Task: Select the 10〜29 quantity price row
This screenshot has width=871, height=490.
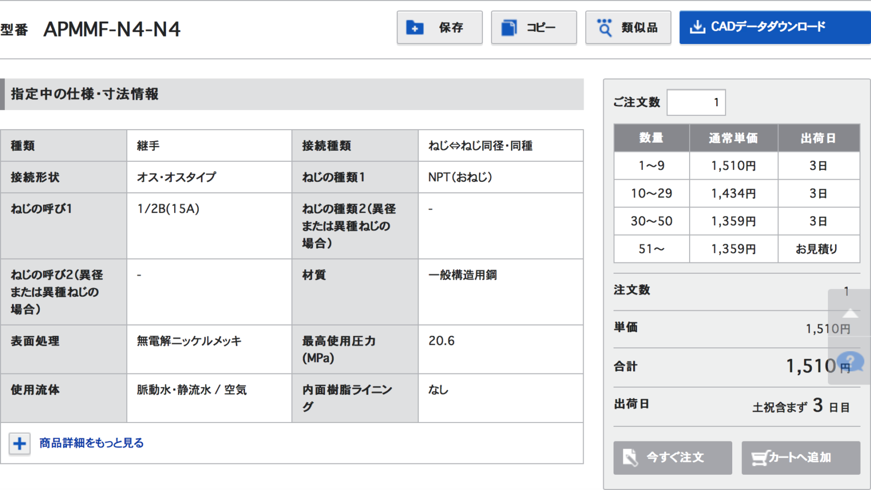Action: [736, 193]
